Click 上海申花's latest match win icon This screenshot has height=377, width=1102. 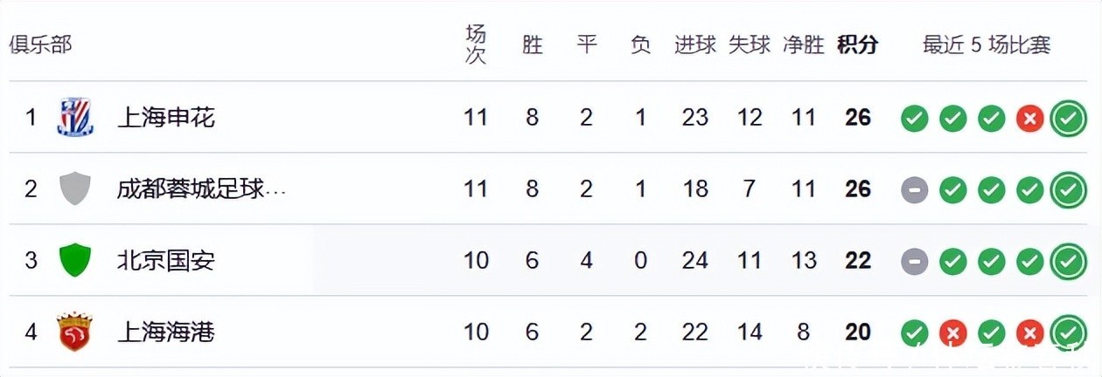pos(1068,118)
